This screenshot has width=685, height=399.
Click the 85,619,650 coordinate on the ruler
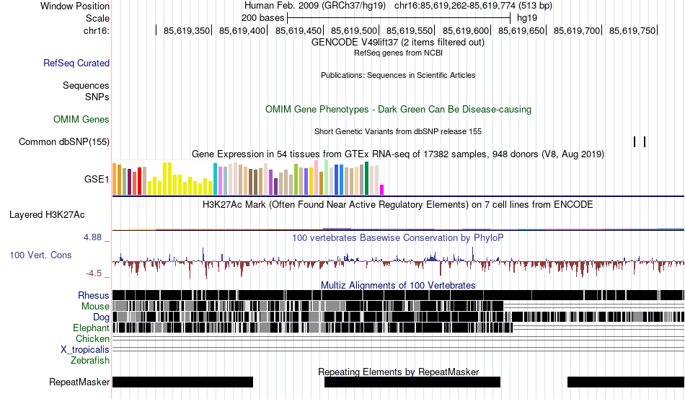521,30
